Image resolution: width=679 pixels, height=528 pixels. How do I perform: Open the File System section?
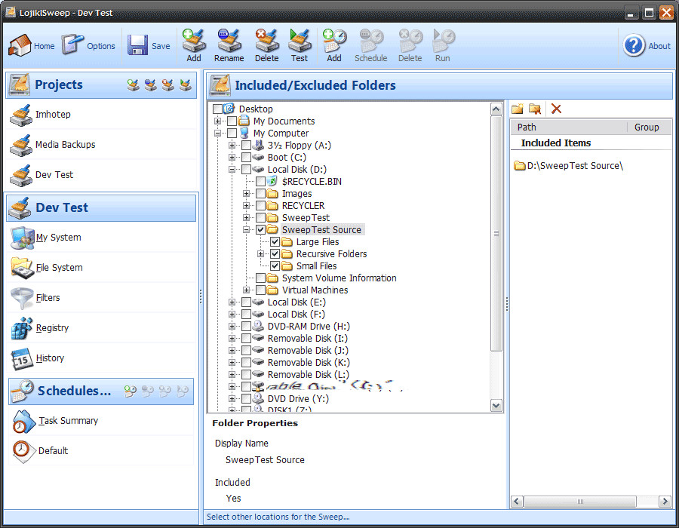pos(102,268)
